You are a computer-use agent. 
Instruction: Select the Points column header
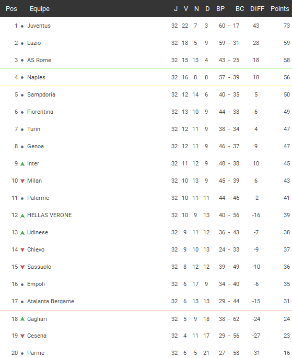pyautogui.click(x=279, y=9)
